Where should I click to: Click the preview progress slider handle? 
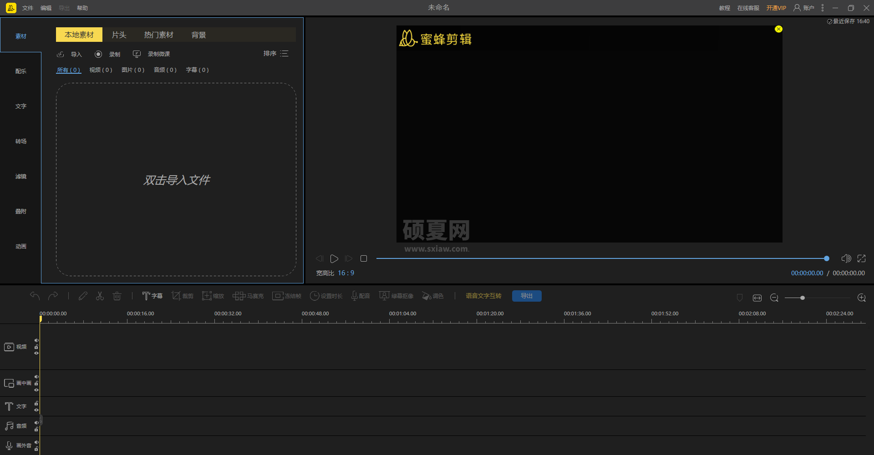point(827,258)
